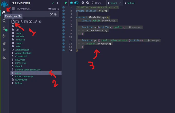Expand the File Explorer header chevron

point(58,3)
